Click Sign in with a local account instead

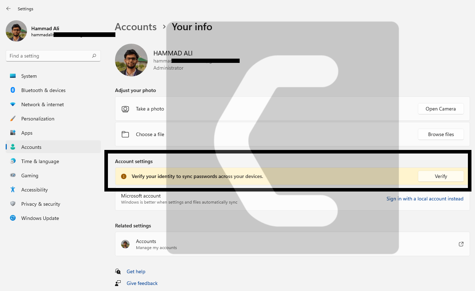425,199
